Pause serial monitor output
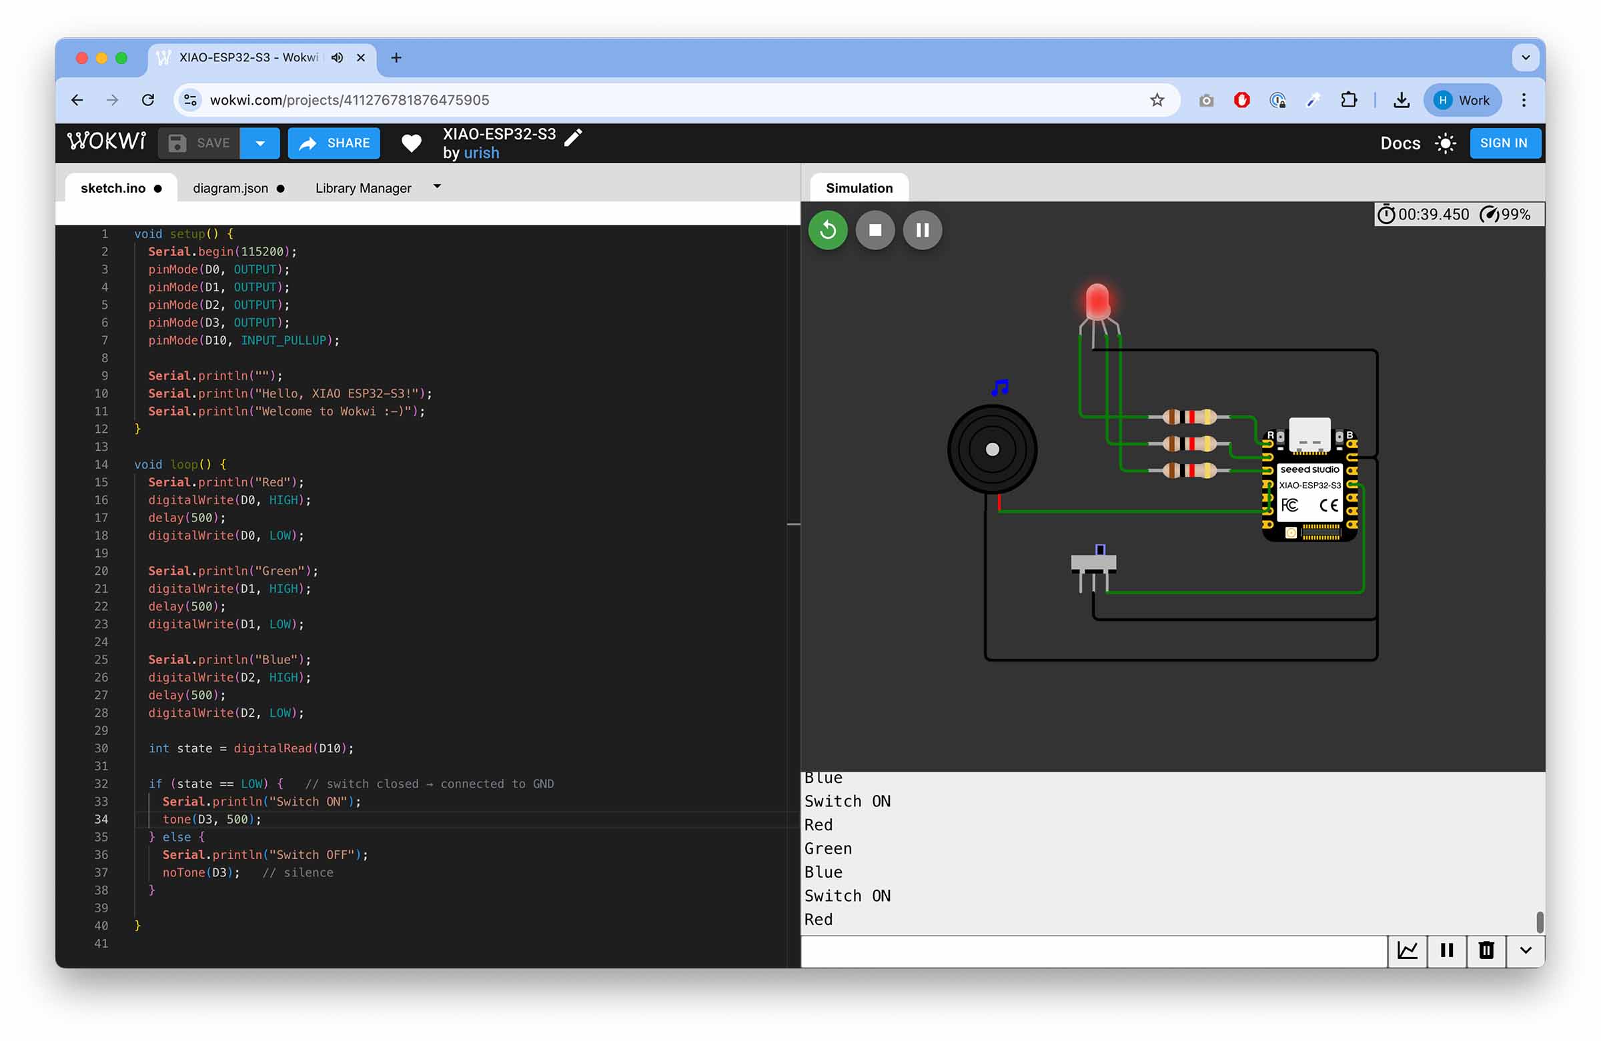The height and width of the screenshot is (1041, 1601). pyautogui.click(x=1446, y=950)
